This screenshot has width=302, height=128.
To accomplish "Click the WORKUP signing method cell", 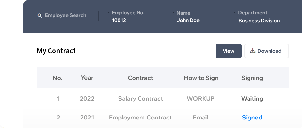I will pyautogui.click(x=201, y=99).
